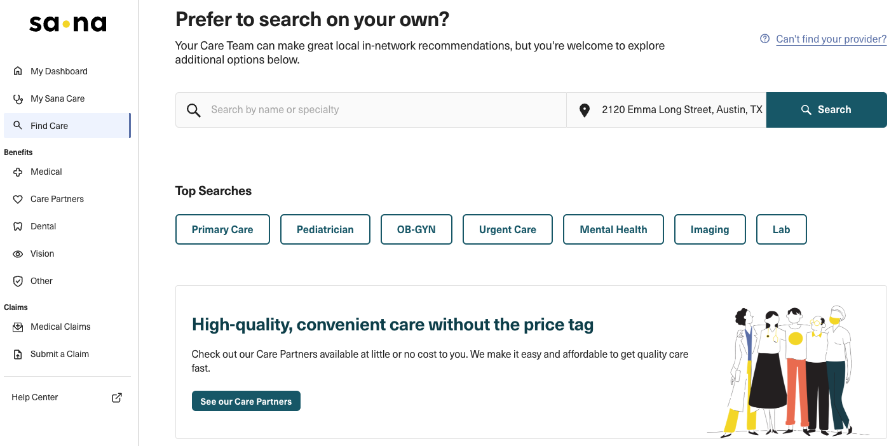This screenshot has width=896, height=446.
Task: Focus the Search by name or specialty field
Action: 381,110
